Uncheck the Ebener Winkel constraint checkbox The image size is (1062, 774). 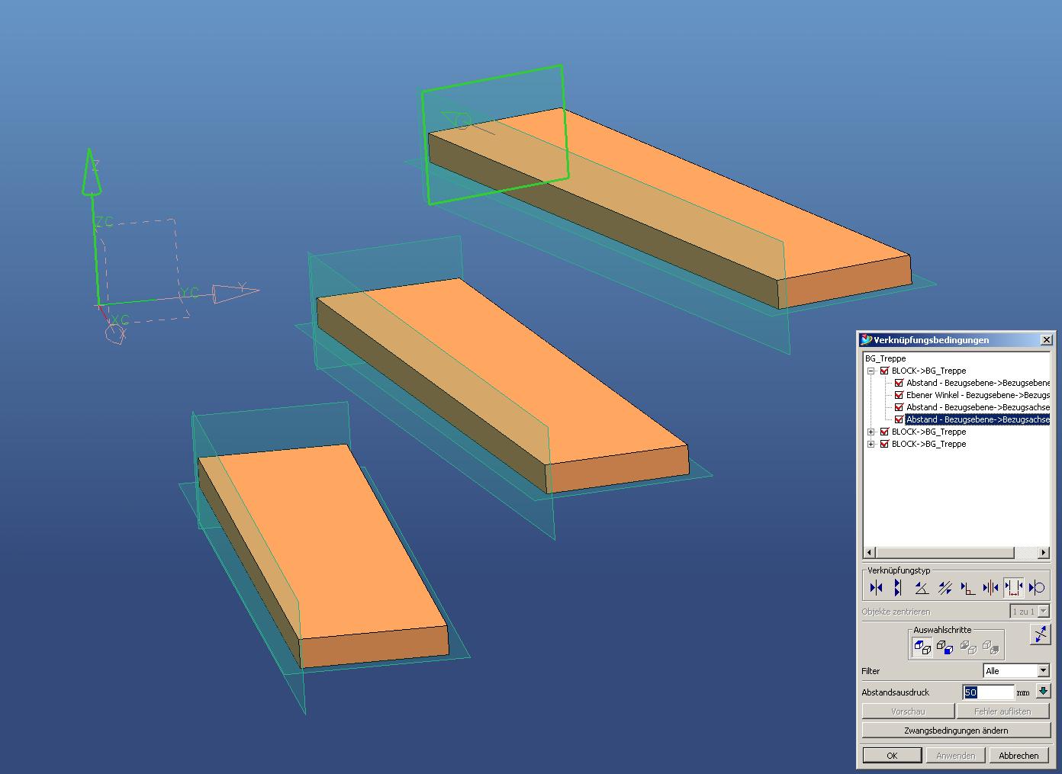coord(899,395)
